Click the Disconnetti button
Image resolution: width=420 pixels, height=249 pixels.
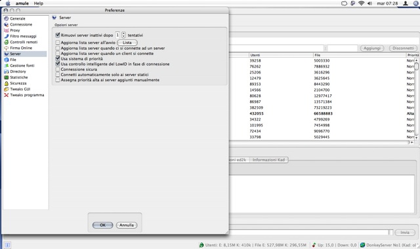(x=403, y=48)
